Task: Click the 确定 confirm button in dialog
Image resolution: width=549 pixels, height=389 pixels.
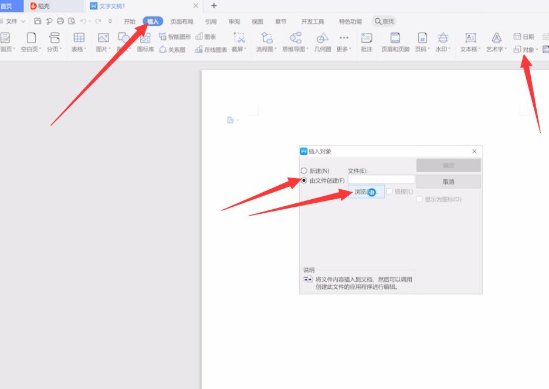Action: point(449,165)
